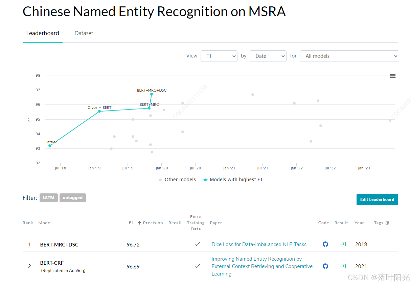The image size is (411, 284).
Task: Open GitHub code icon for BERT-CRF
Action: click(325, 266)
